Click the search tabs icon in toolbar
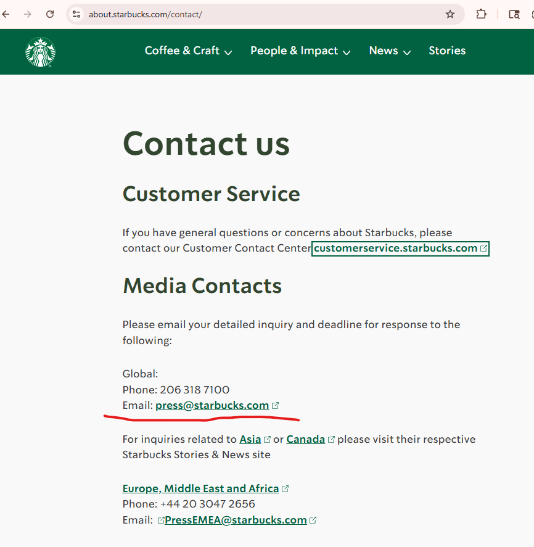This screenshot has height=547, width=534. (x=514, y=14)
